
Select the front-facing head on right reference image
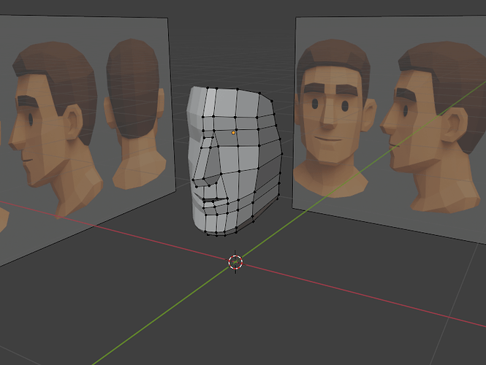335,118
